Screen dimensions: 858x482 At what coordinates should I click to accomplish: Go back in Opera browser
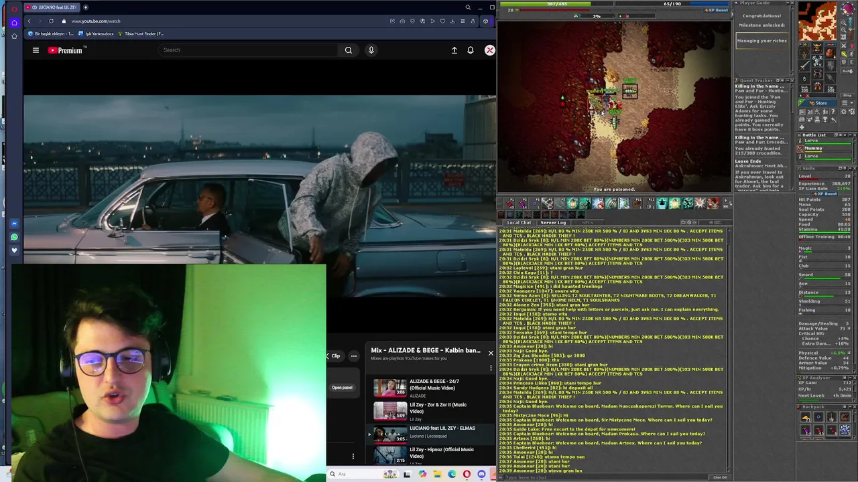pos(29,21)
